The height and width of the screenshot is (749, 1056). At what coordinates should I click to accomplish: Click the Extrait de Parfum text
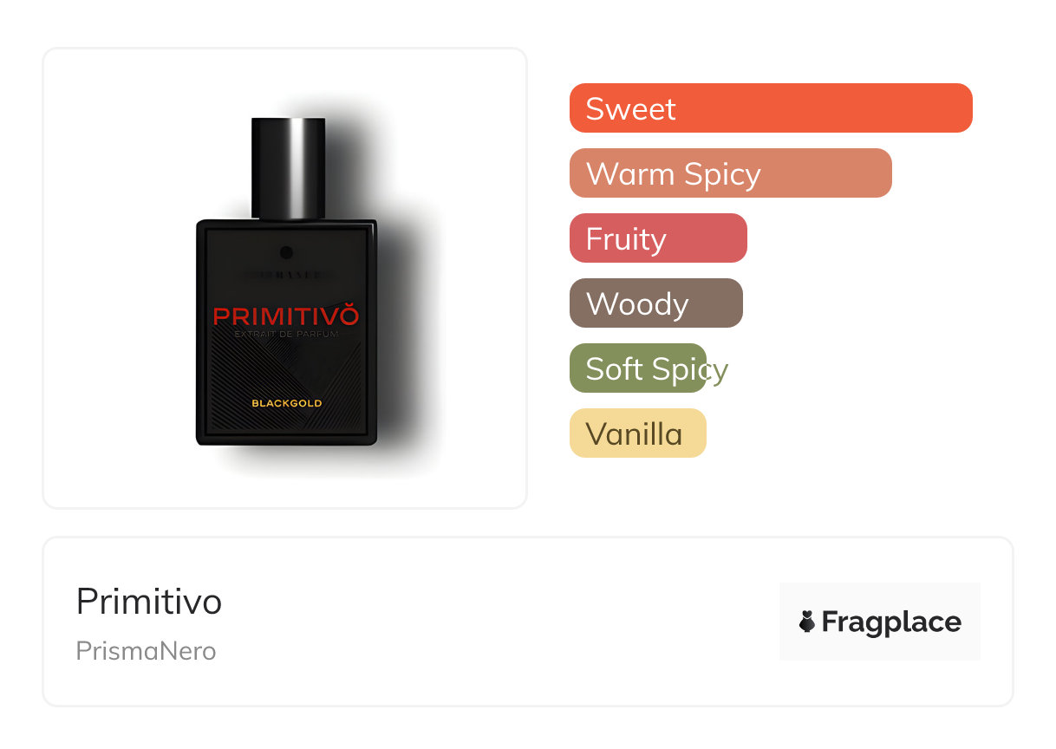(286, 334)
